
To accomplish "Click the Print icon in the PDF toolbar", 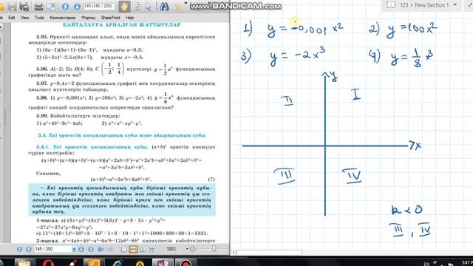I will coord(38,7).
